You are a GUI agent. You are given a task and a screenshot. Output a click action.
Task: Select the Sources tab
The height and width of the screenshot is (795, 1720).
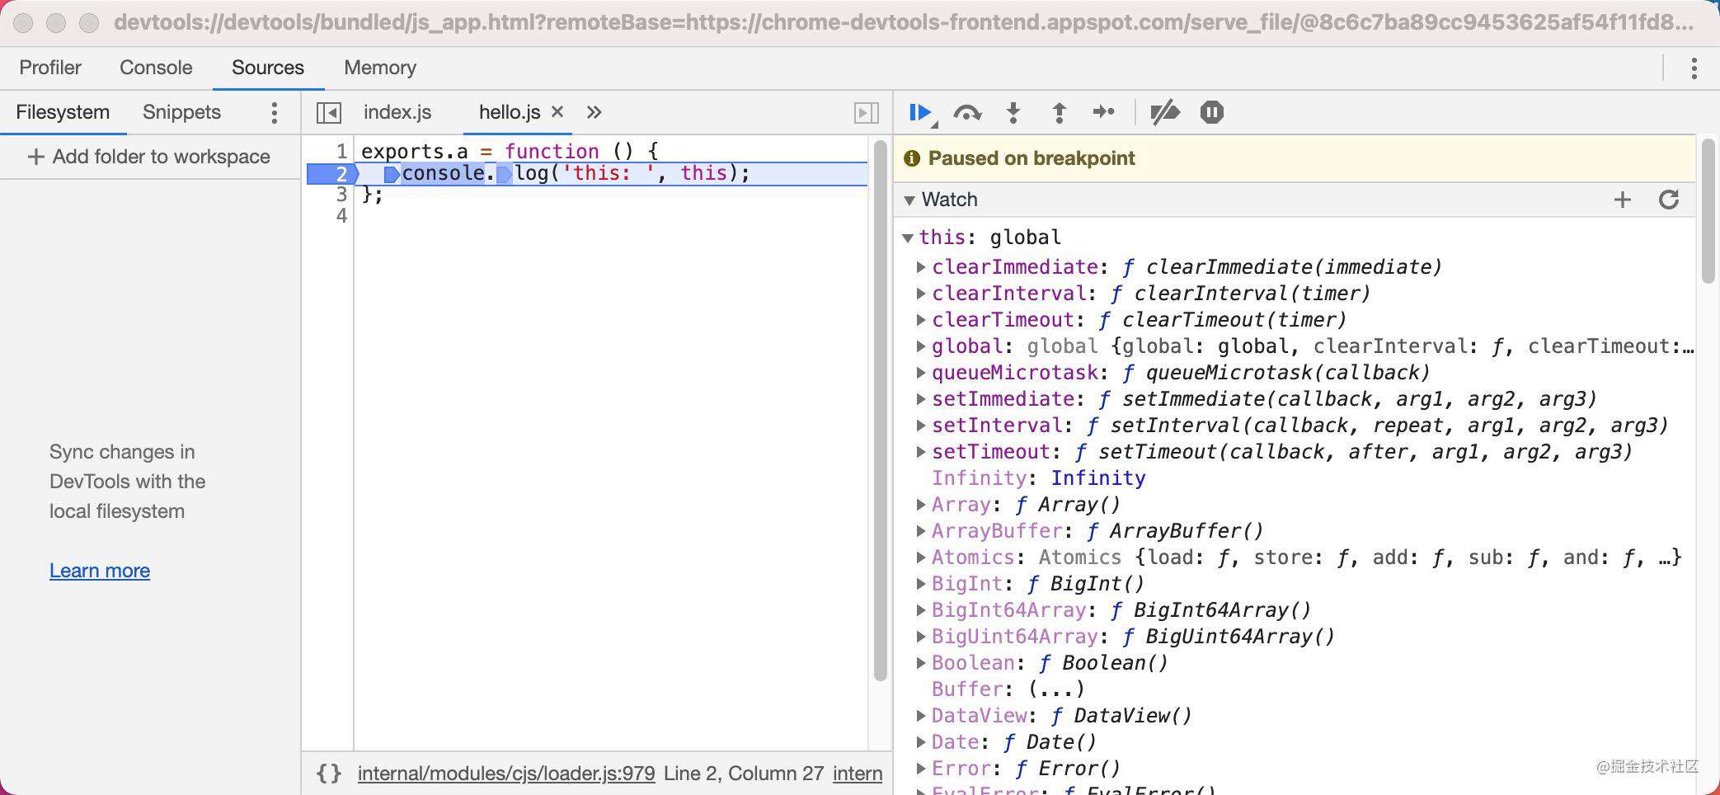(x=268, y=68)
